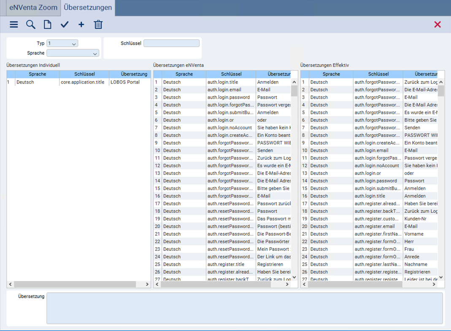Open the Typ dropdown
Screen dimensions: 451x331
point(62,43)
